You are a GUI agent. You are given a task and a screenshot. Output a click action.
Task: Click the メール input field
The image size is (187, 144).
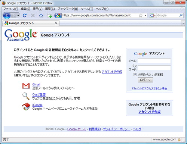(x=154, y=61)
